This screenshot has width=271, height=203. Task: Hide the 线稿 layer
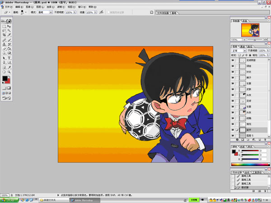(233, 118)
